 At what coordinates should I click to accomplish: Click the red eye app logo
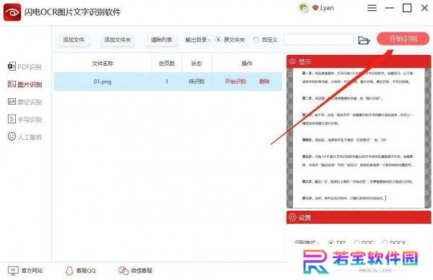[x=12, y=12]
